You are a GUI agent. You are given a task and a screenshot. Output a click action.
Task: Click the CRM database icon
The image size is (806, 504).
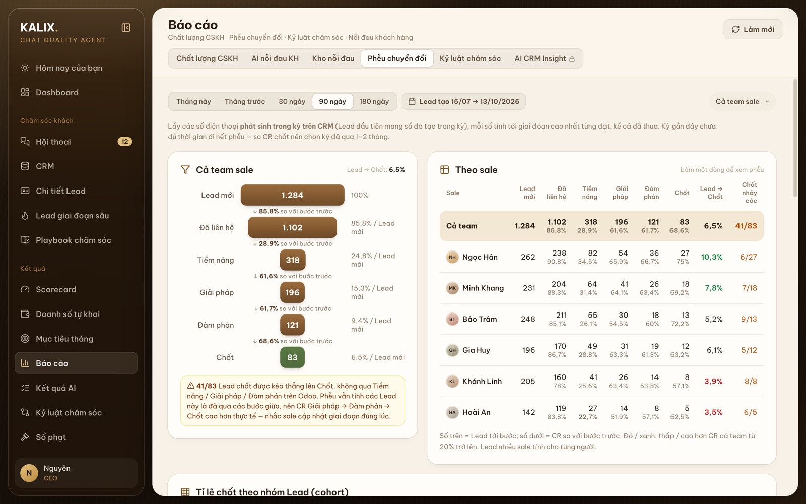click(25, 166)
